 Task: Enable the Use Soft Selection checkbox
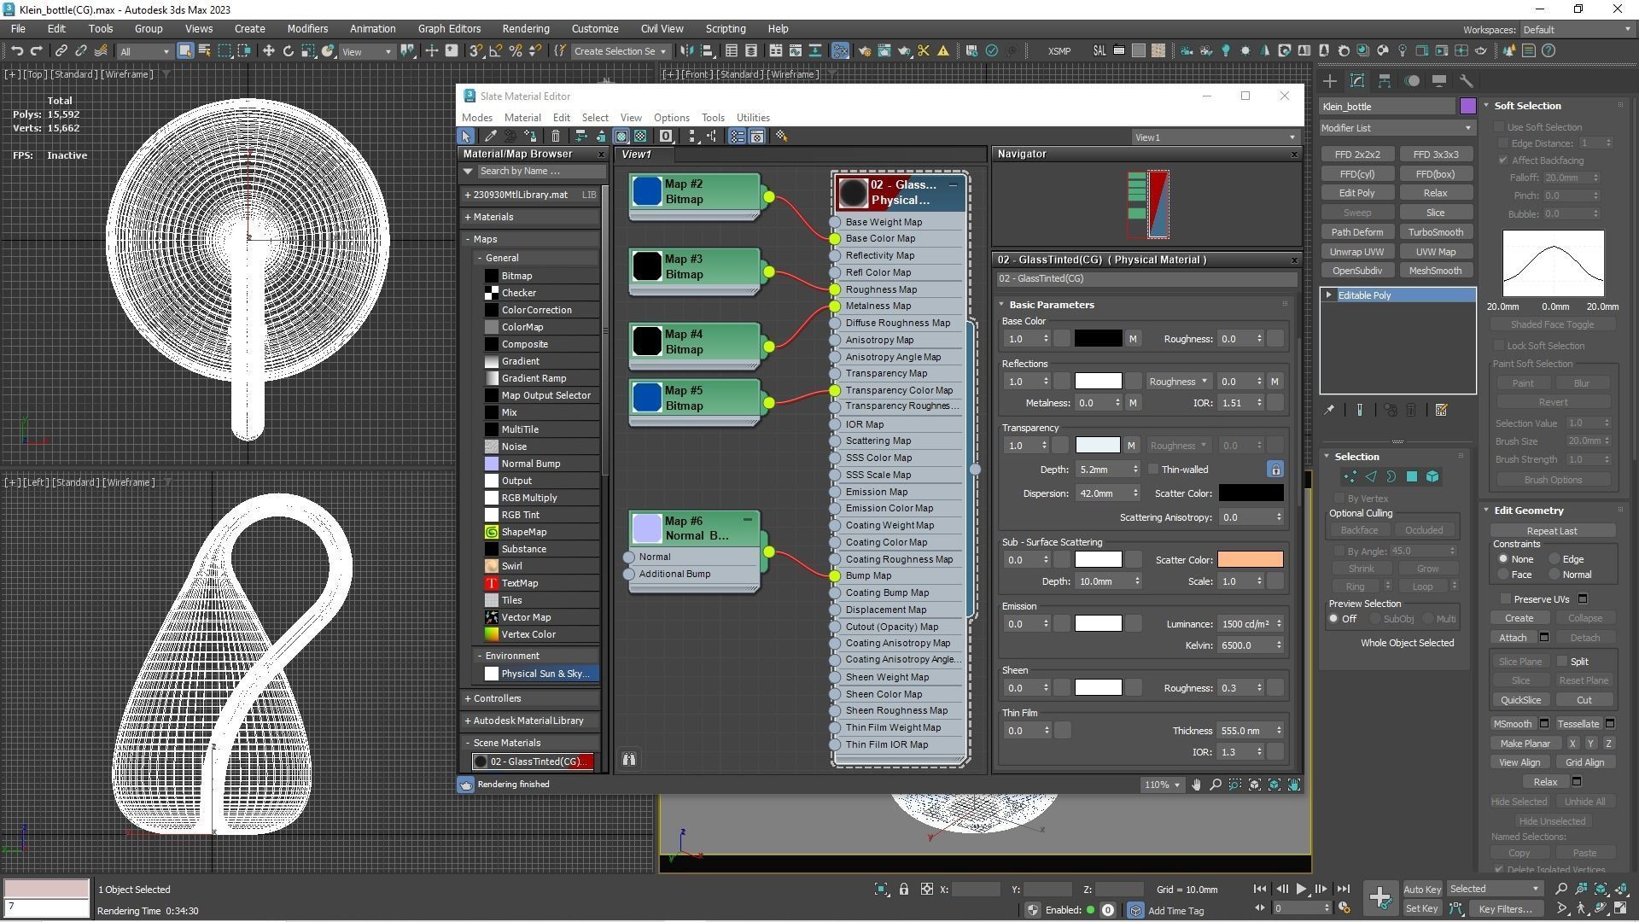tap(1499, 127)
